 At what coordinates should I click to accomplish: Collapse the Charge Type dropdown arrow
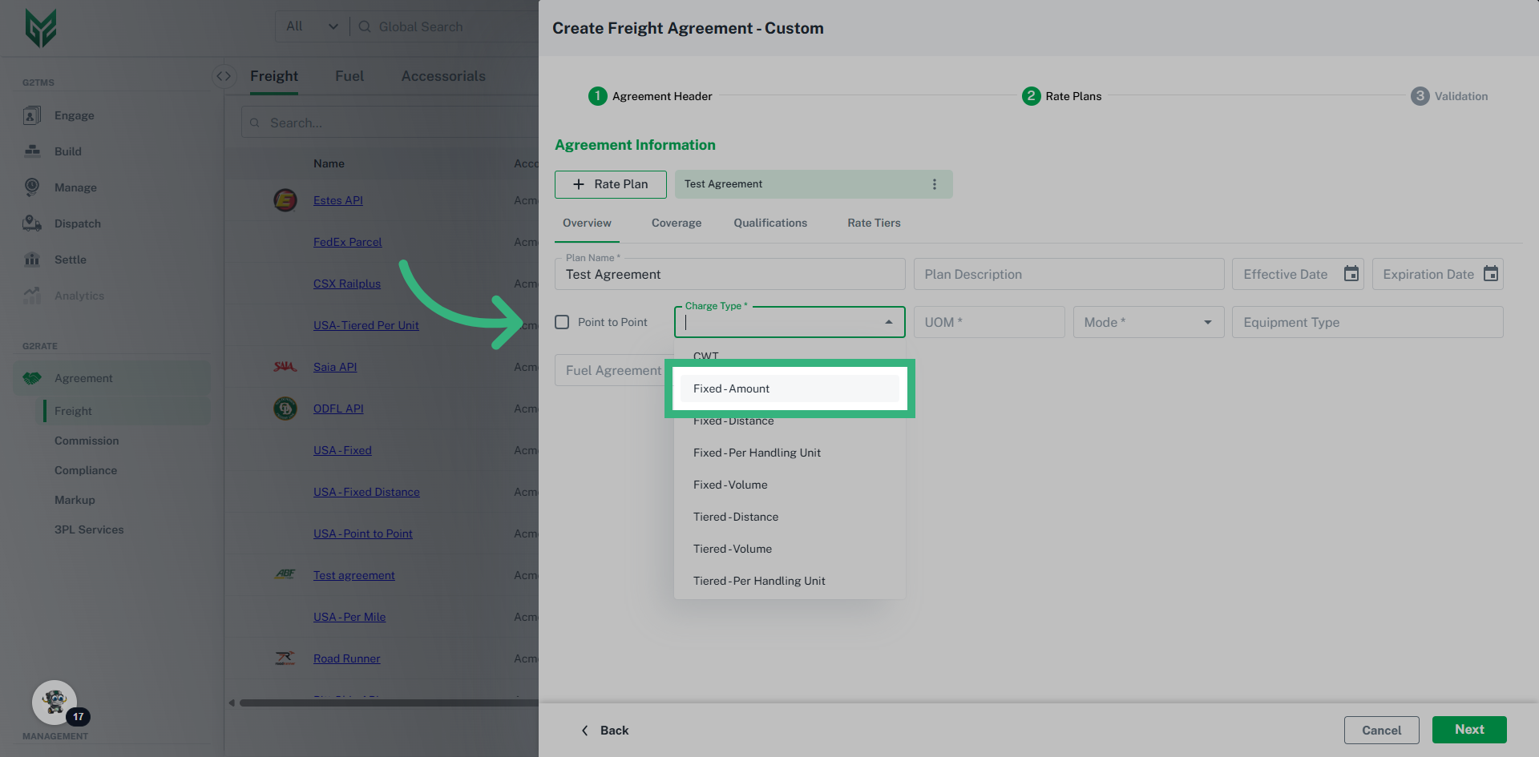888,322
